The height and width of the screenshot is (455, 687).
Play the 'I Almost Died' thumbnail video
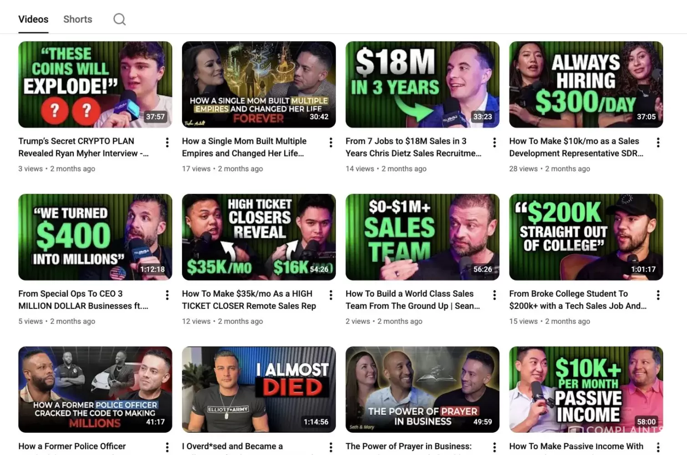pyautogui.click(x=259, y=389)
